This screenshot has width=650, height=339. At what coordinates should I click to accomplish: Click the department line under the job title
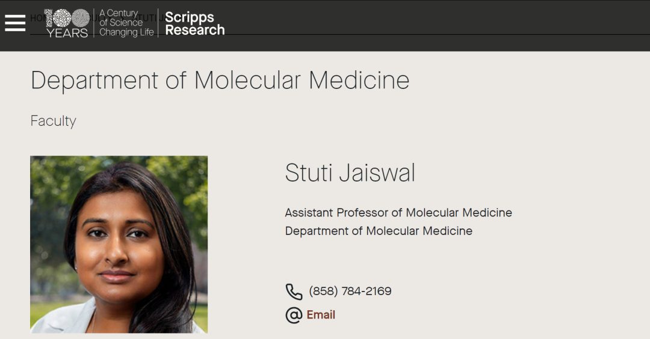tap(379, 231)
